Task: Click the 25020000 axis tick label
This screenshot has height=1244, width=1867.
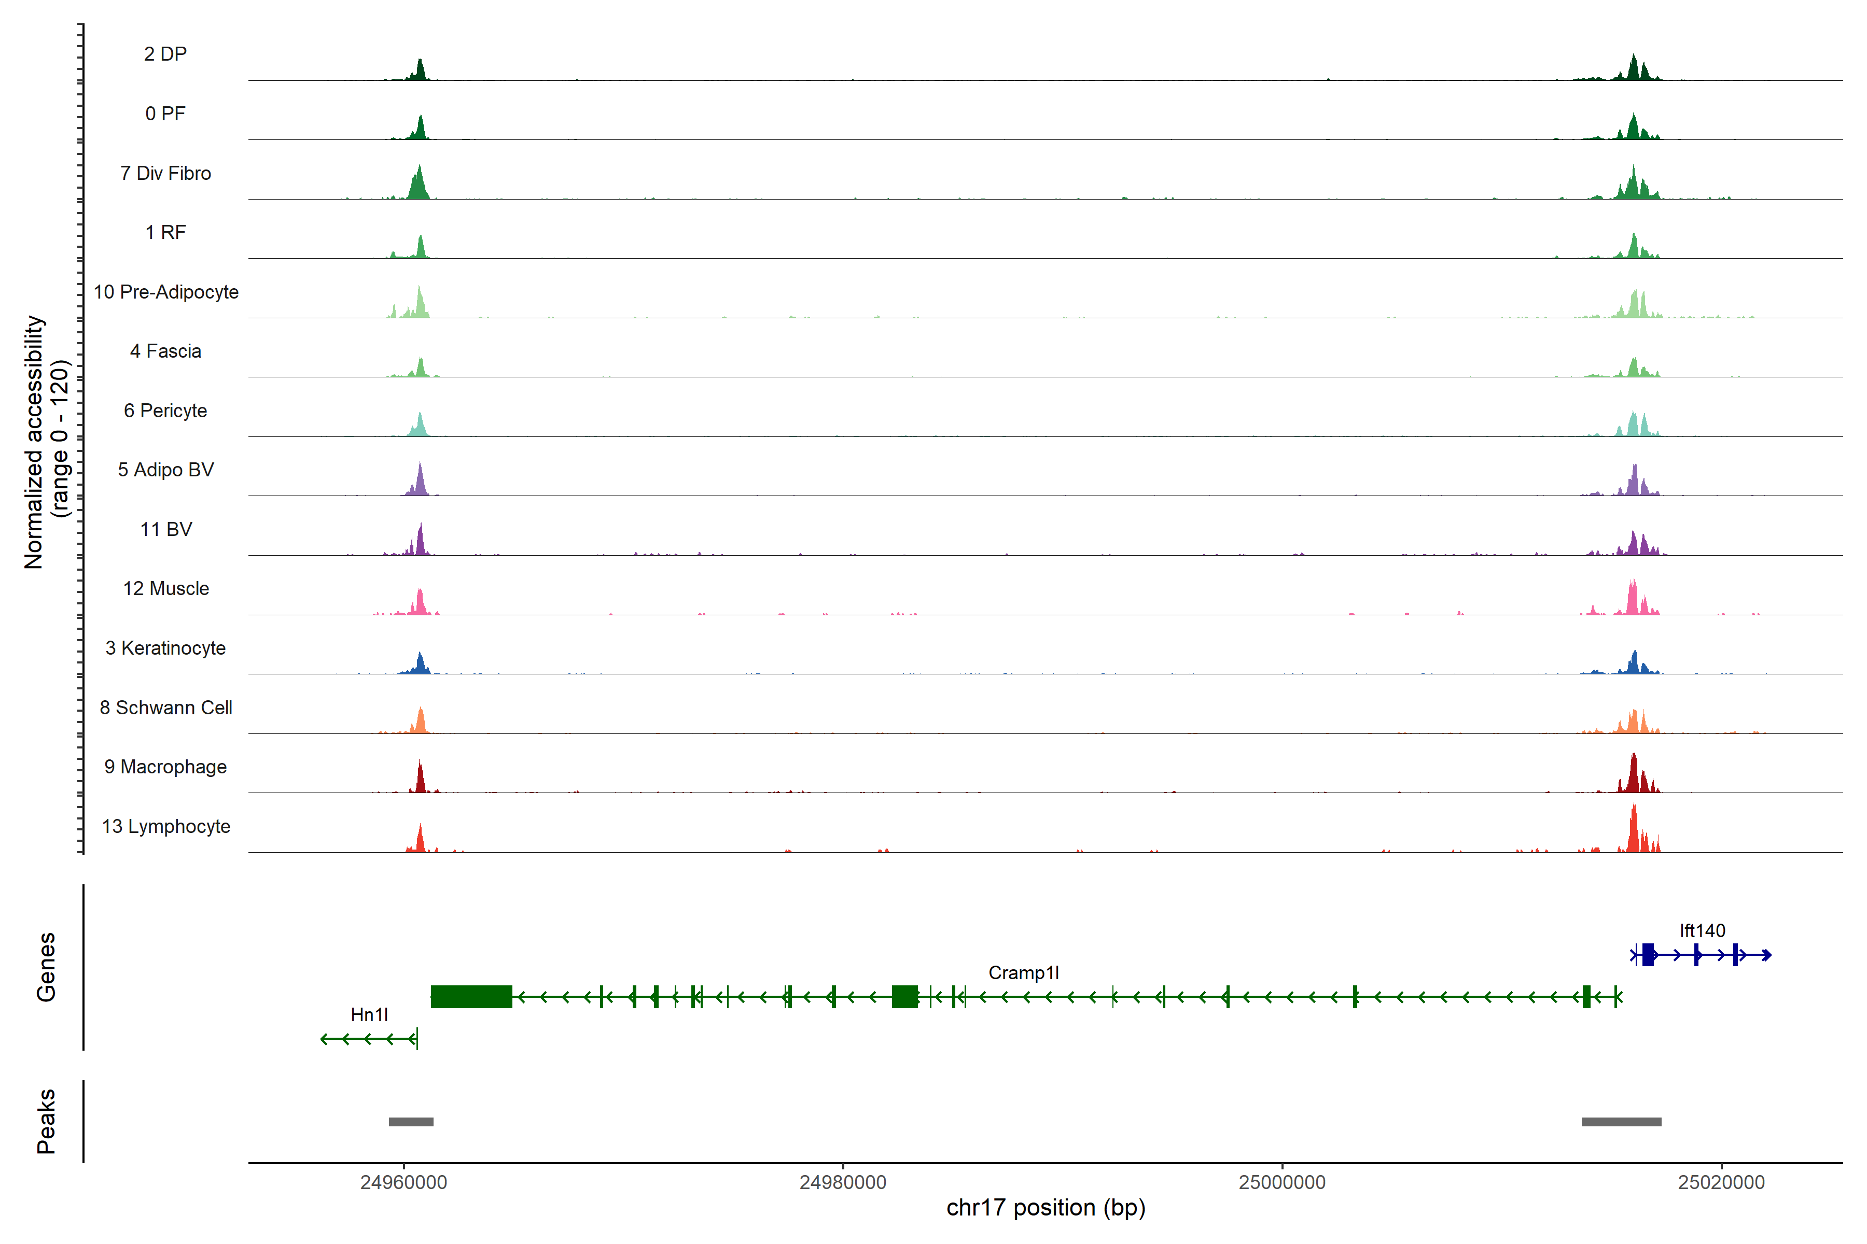Action: click(x=1721, y=1182)
